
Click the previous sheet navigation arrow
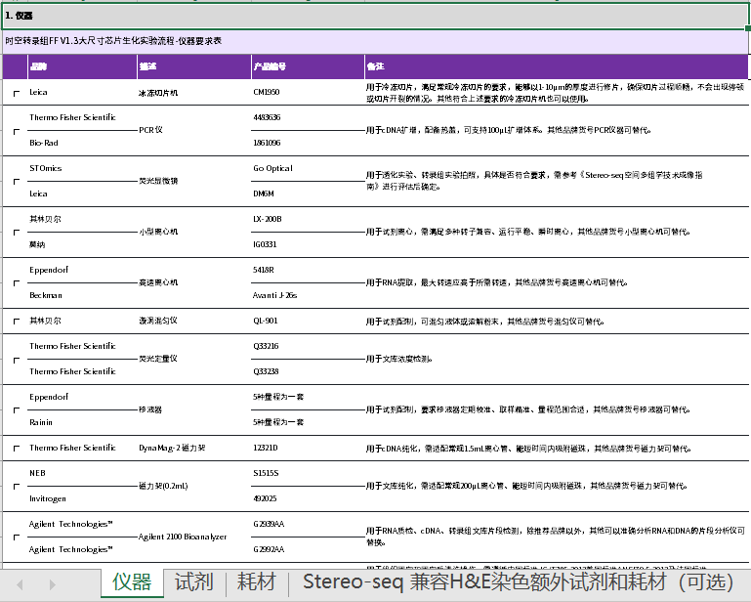tap(21, 584)
